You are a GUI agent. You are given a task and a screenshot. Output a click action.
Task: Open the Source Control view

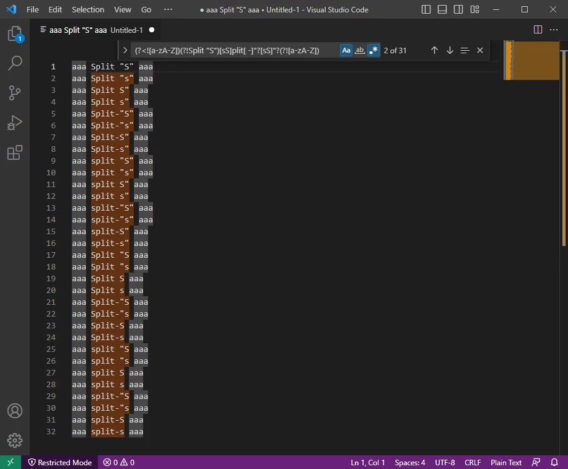click(15, 93)
